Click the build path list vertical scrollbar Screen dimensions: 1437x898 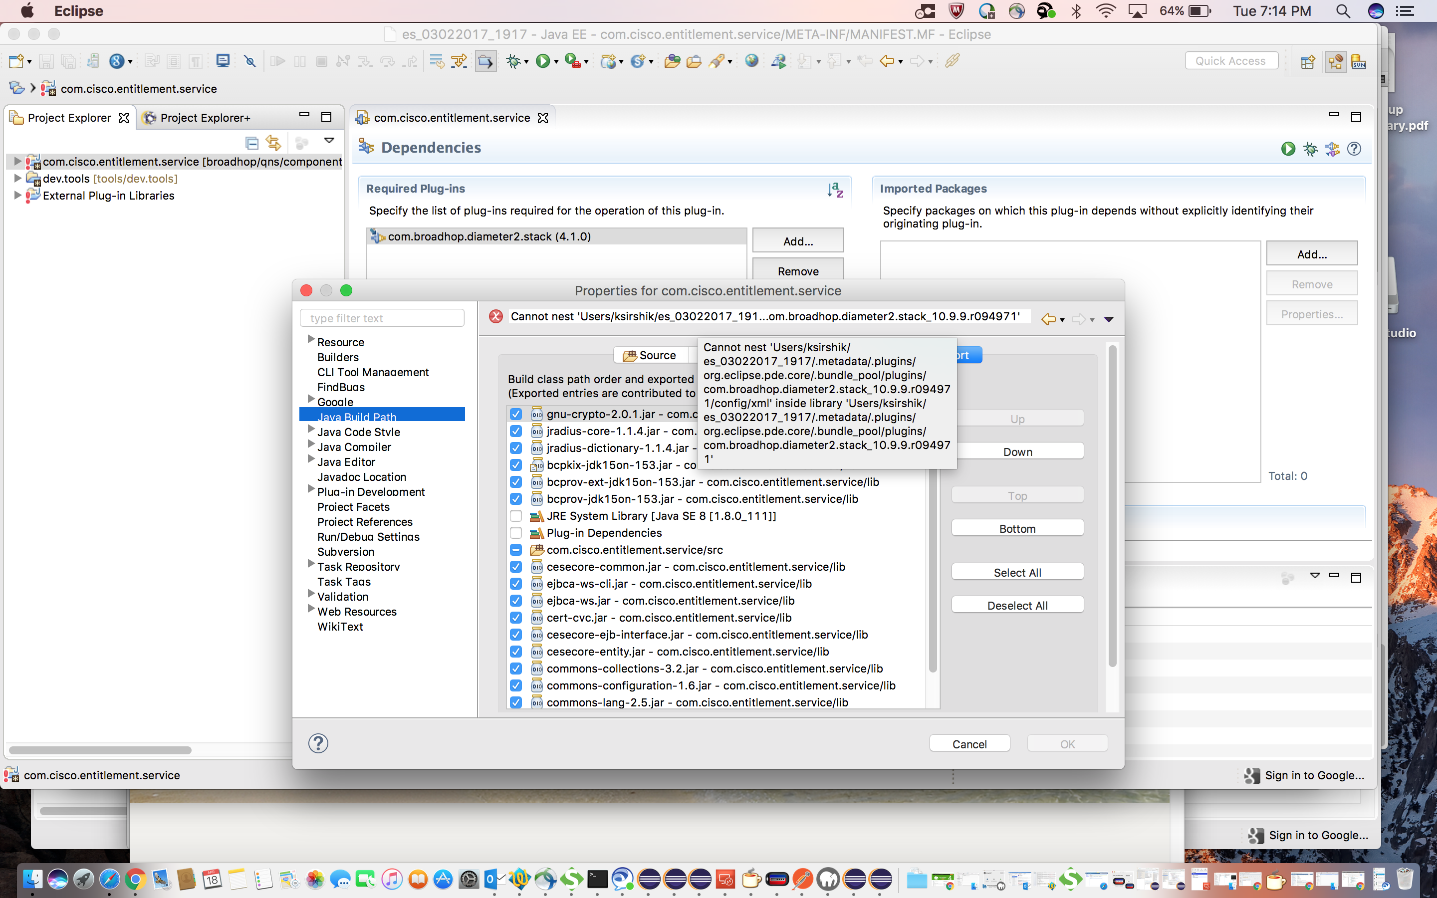point(932,570)
